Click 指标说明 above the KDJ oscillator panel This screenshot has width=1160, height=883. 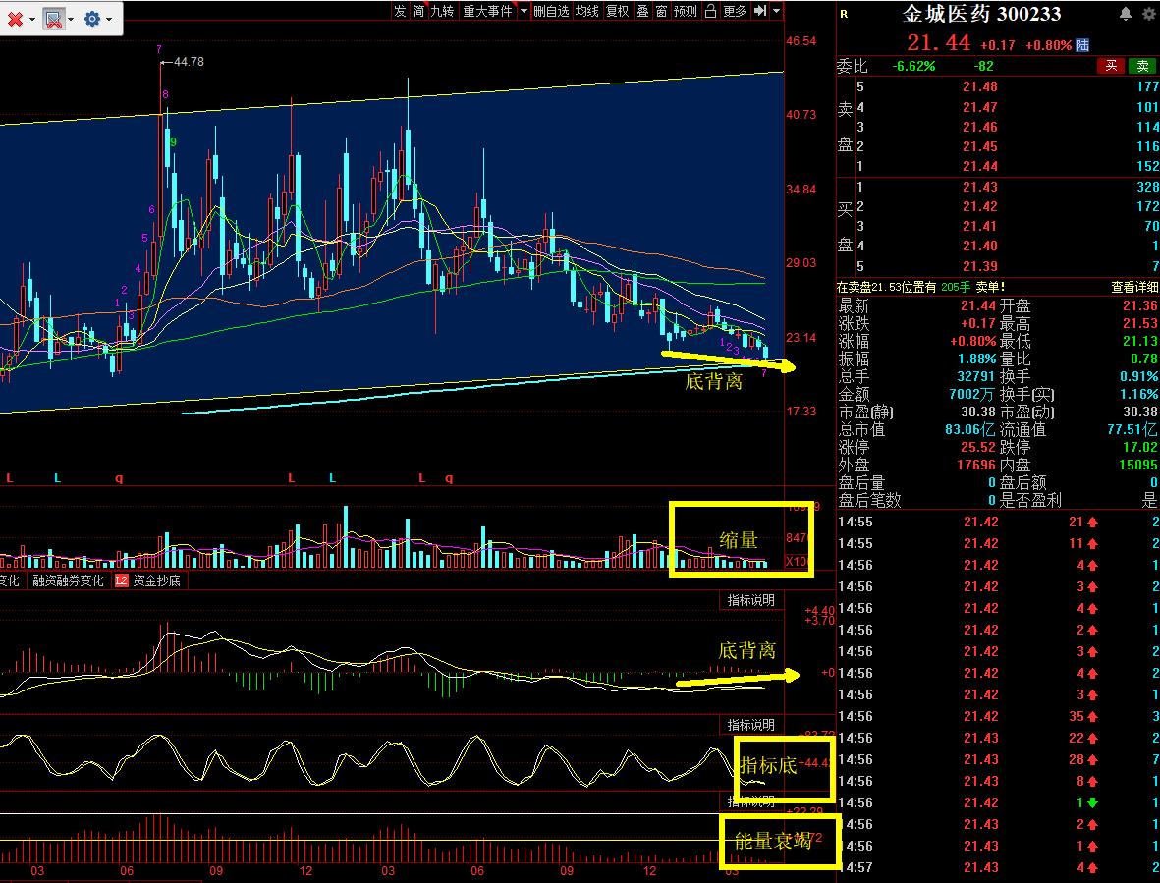click(750, 725)
